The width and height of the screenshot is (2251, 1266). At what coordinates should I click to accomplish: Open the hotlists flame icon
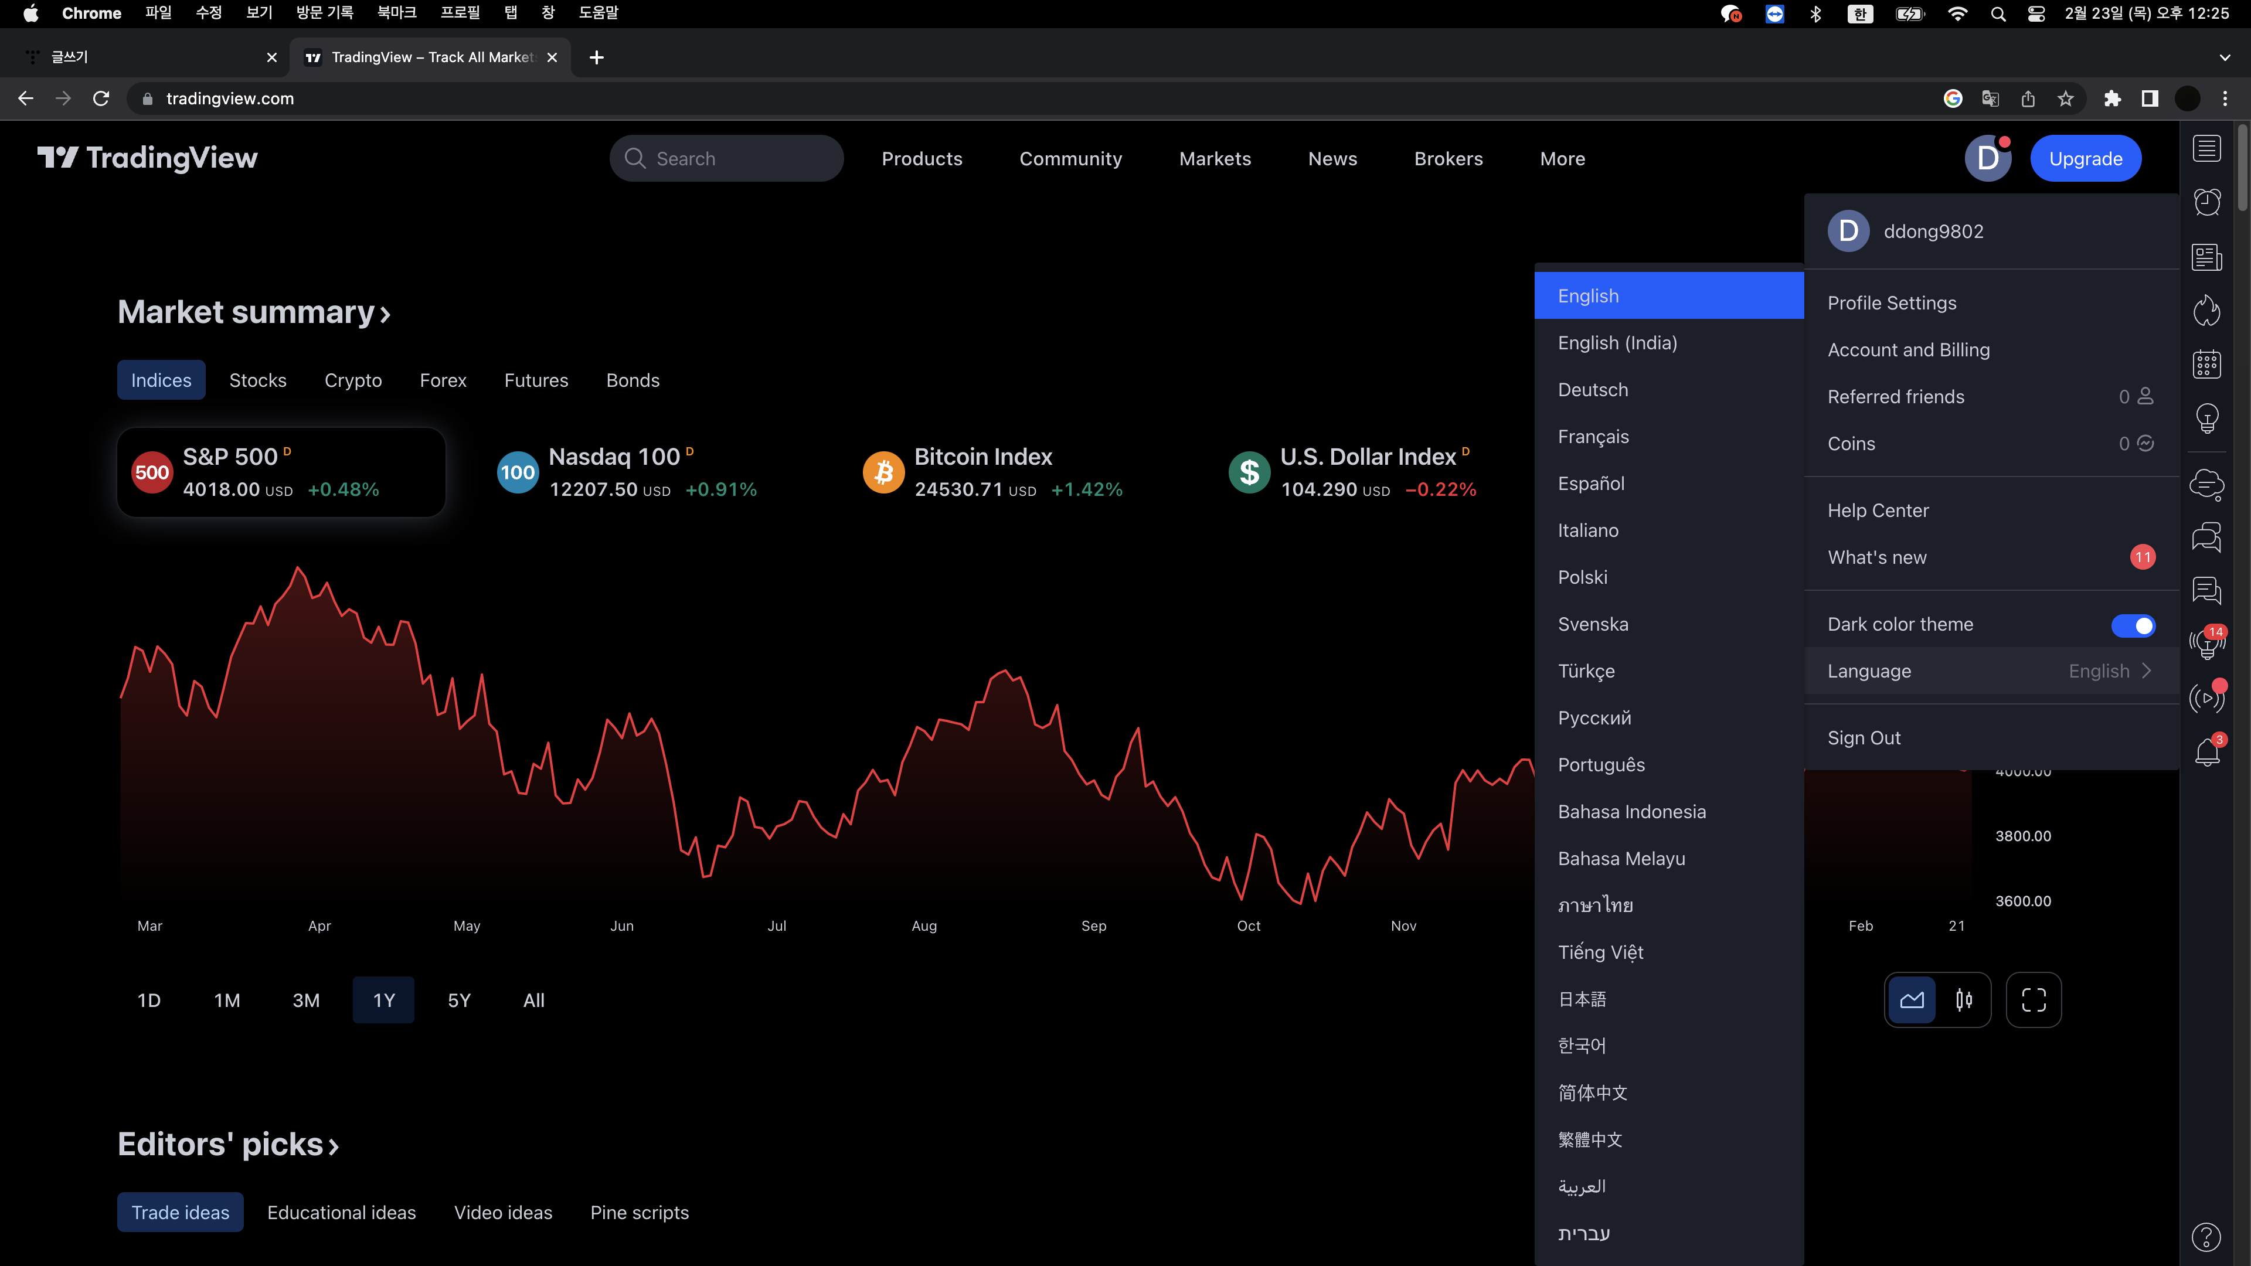[2206, 310]
